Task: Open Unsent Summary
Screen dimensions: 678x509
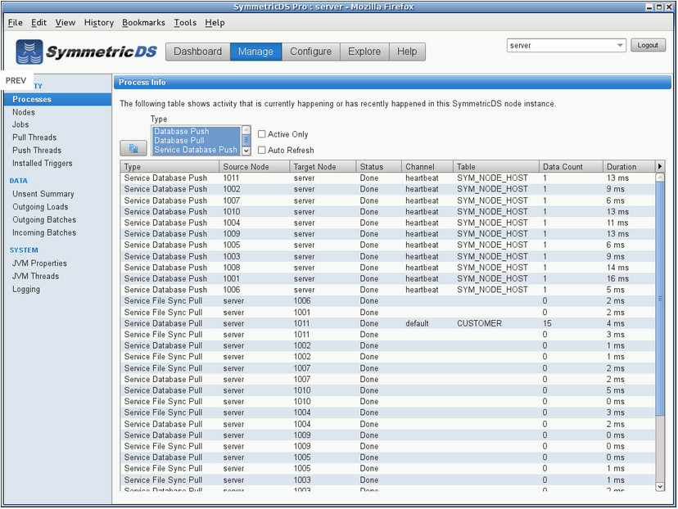Action: [x=43, y=194]
